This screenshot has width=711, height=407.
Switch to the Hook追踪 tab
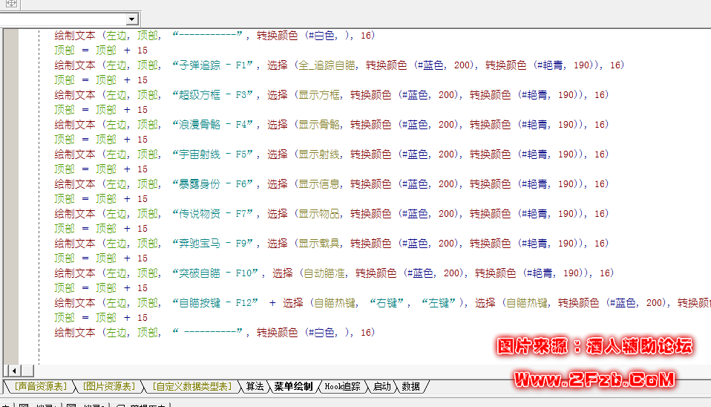point(342,387)
